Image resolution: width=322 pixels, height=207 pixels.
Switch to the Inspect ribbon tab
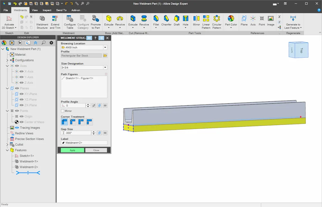(x=47, y=10)
